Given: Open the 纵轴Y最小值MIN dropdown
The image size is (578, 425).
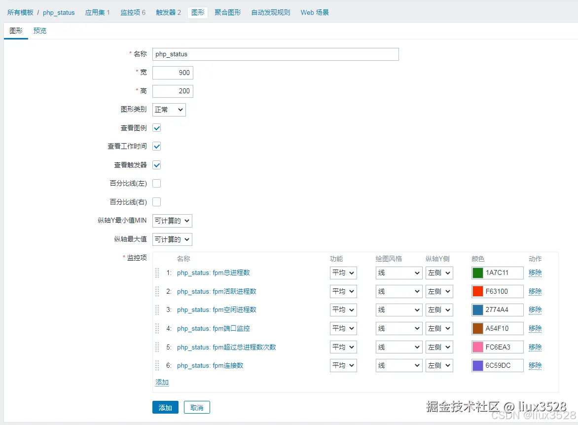Looking at the screenshot, I should pyautogui.click(x=172, y=221).
